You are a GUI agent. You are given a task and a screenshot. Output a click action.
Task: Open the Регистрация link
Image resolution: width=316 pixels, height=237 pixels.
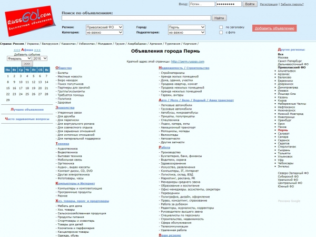(269, 4)
